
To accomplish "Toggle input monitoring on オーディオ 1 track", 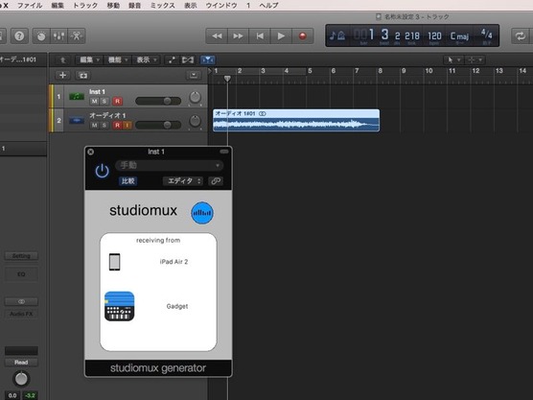I will coord(127,125).
